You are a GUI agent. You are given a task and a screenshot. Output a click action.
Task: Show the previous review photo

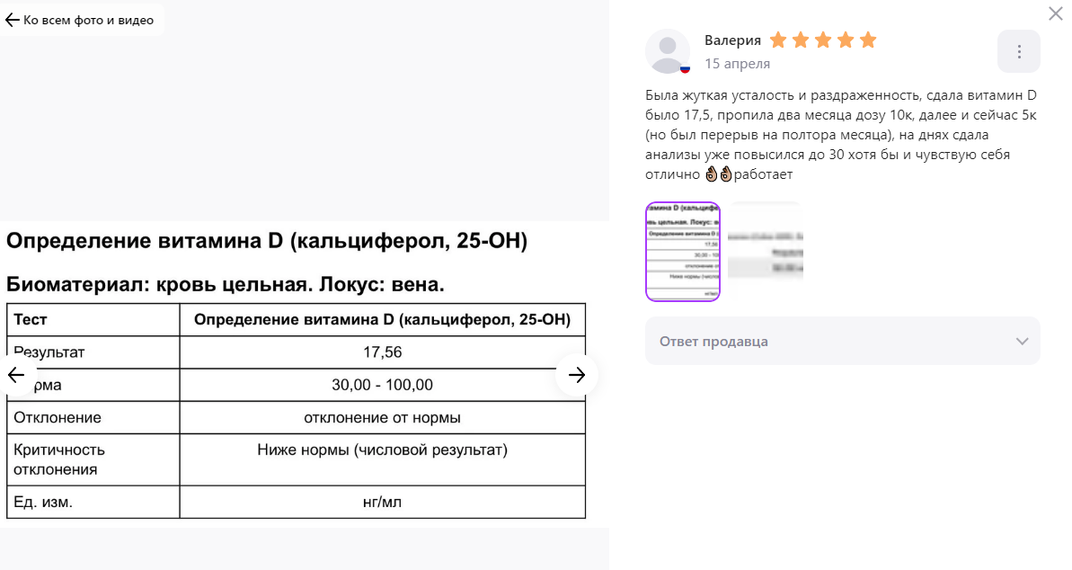point(15,375)
